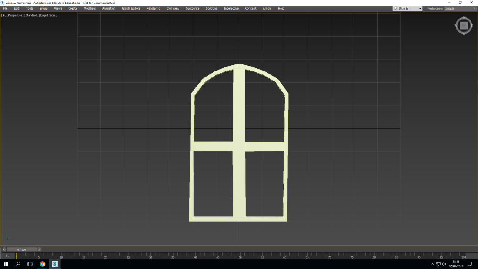Open the Perspective viewport label menu
This screenshot has height=269, width=478.
coord(15,15)
